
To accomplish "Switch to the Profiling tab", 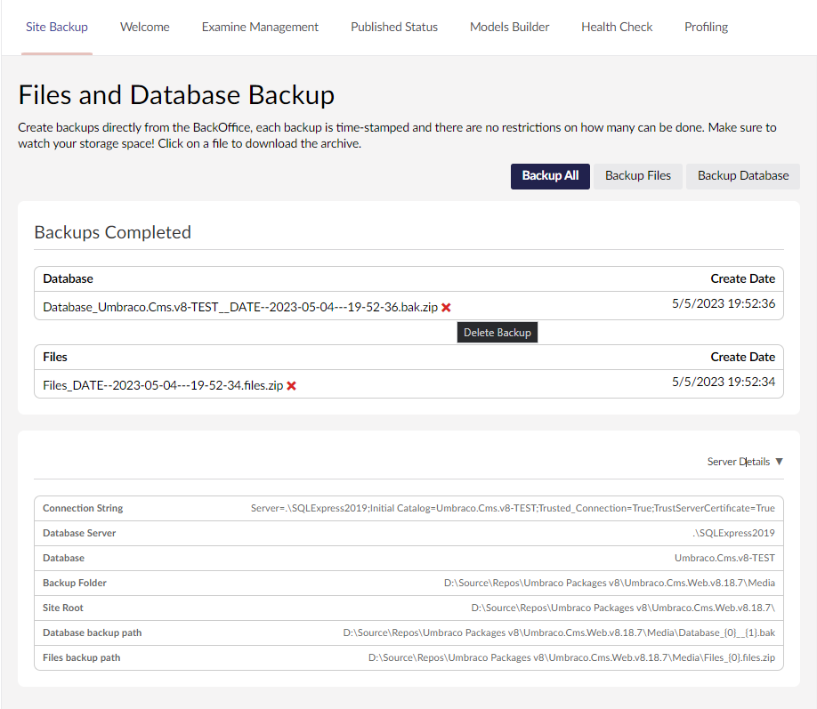I will pos(706,27).
